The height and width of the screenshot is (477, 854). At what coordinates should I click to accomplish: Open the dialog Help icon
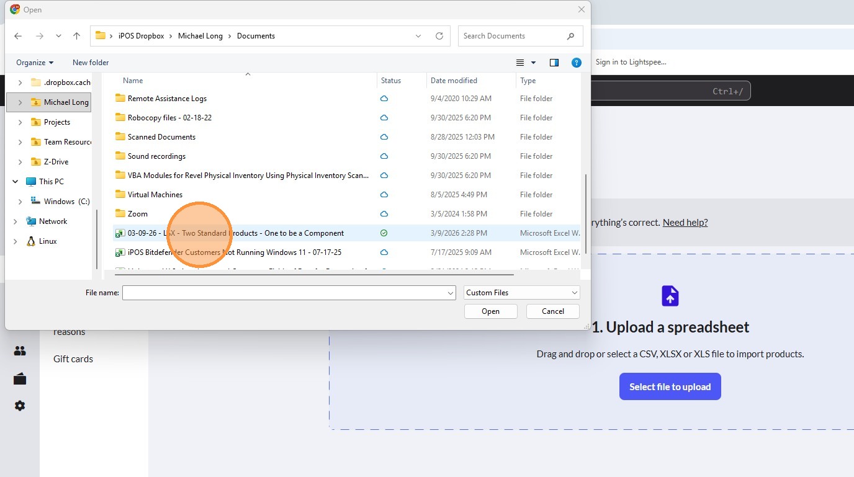coord(576,63)
